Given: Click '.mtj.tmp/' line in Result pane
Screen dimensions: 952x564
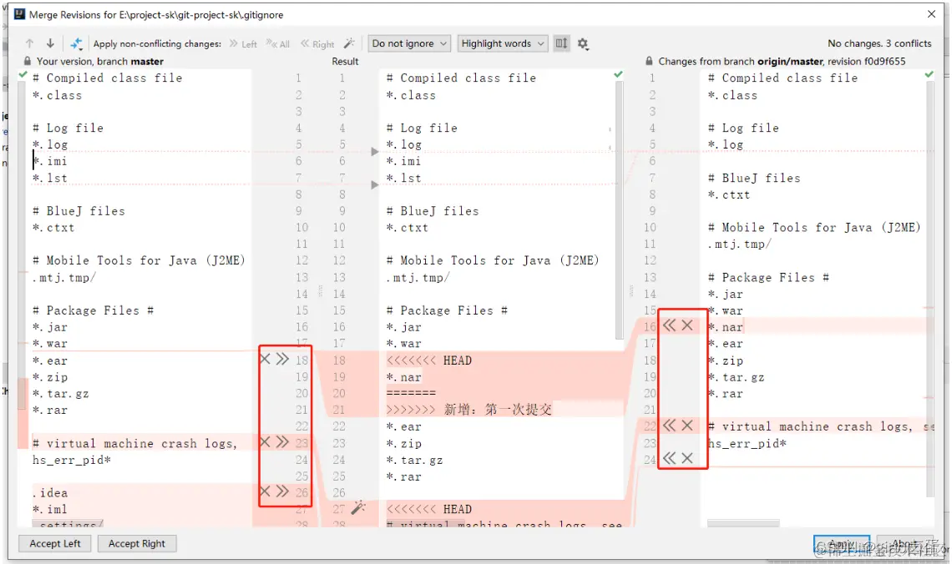Looking at the screenshot, I should pos(418,278).
